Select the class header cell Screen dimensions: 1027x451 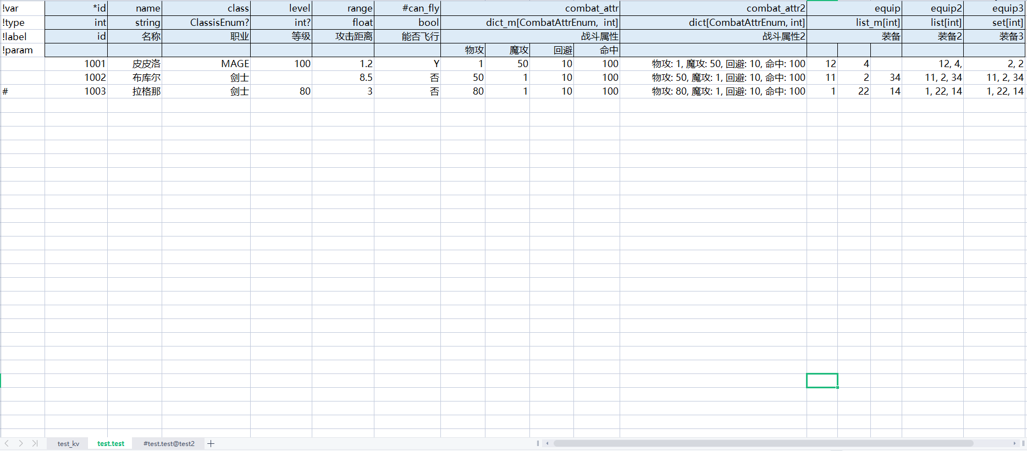(x=206, y=8)
